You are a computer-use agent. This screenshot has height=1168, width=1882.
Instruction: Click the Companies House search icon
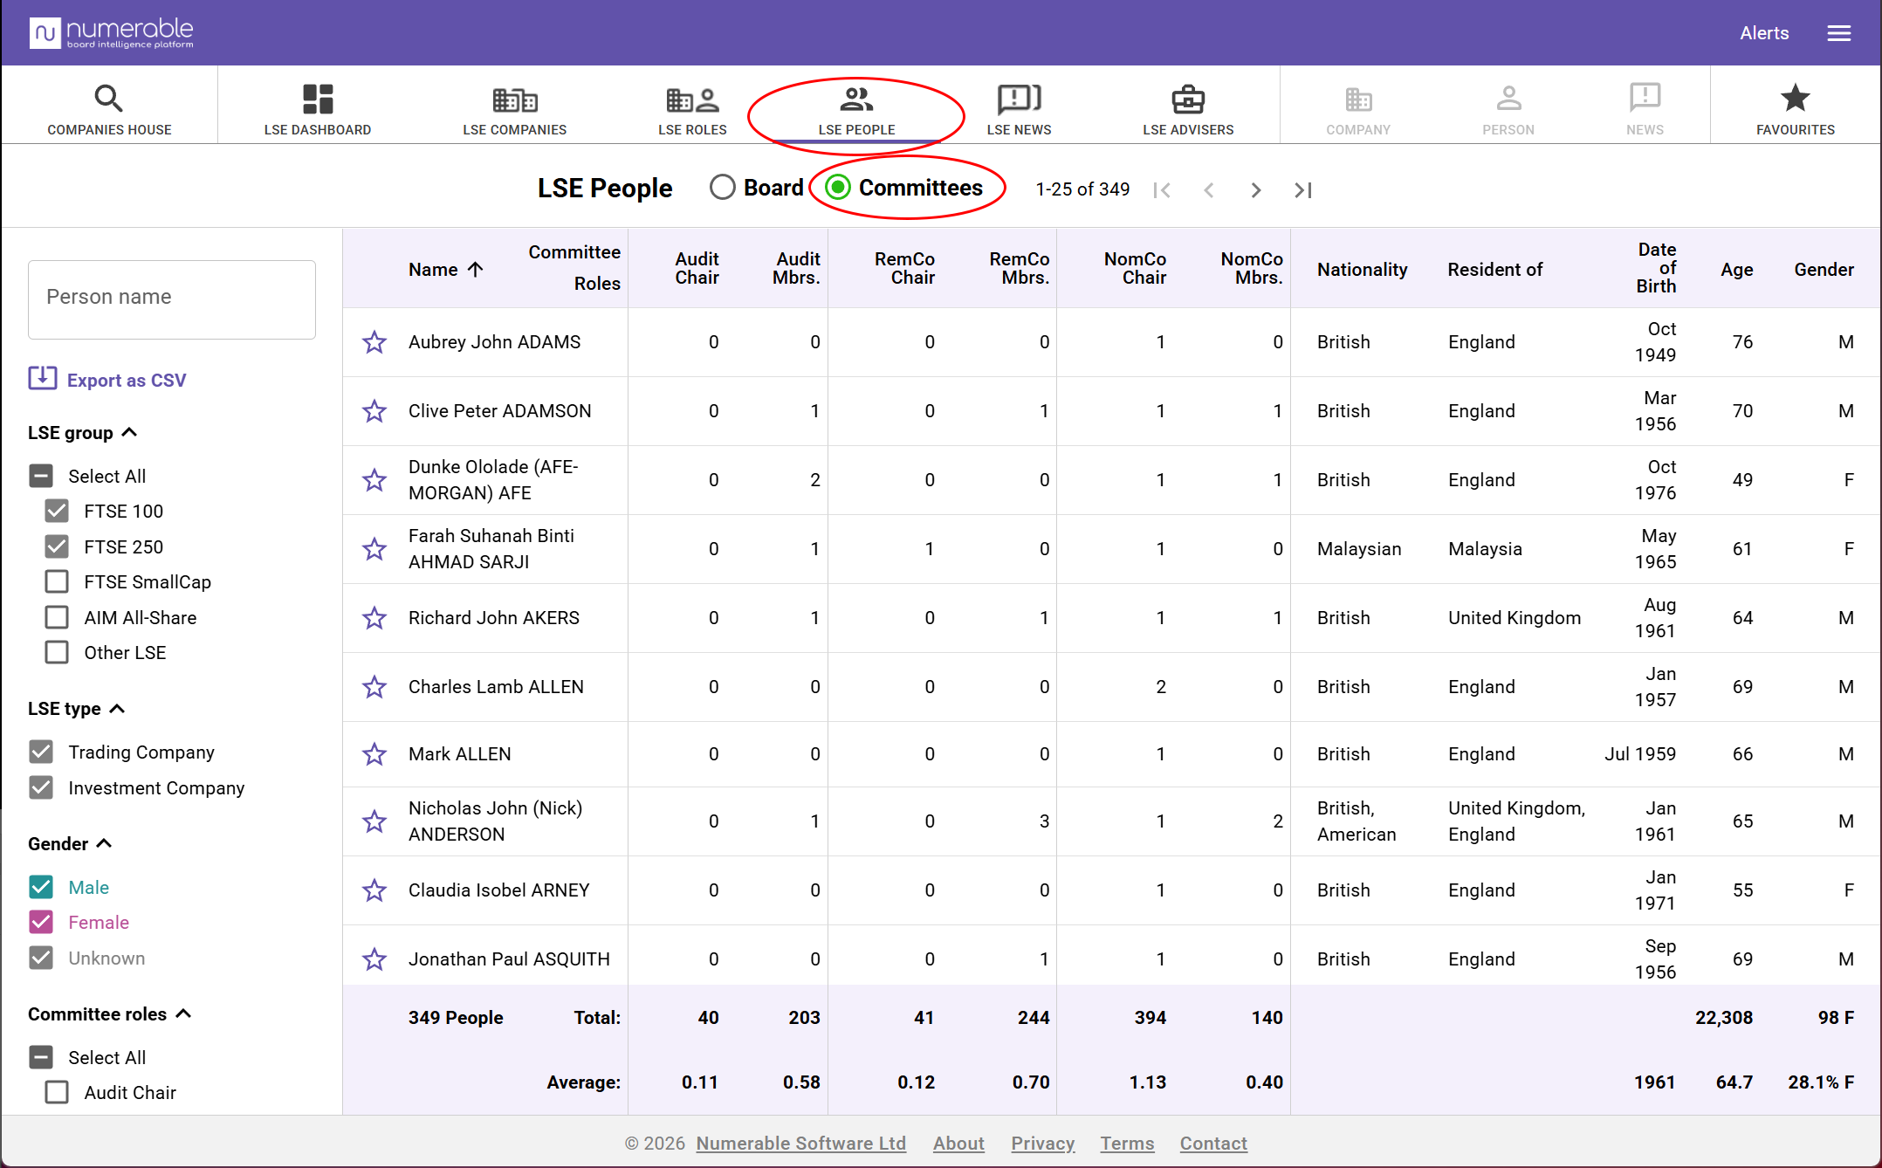pos(108,98)
